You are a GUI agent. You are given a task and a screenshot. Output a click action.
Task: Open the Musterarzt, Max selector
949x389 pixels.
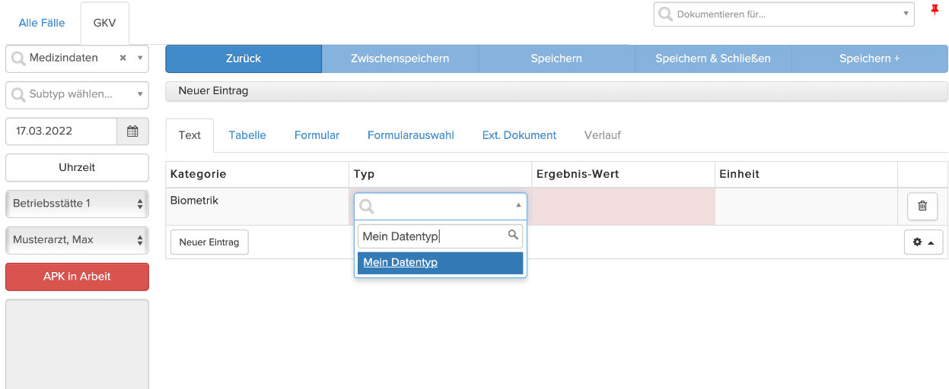[x=77, y=239]
